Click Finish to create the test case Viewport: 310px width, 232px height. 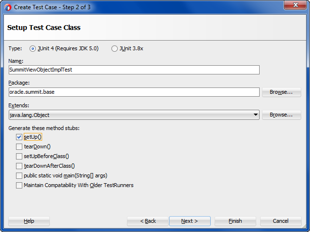235,221
